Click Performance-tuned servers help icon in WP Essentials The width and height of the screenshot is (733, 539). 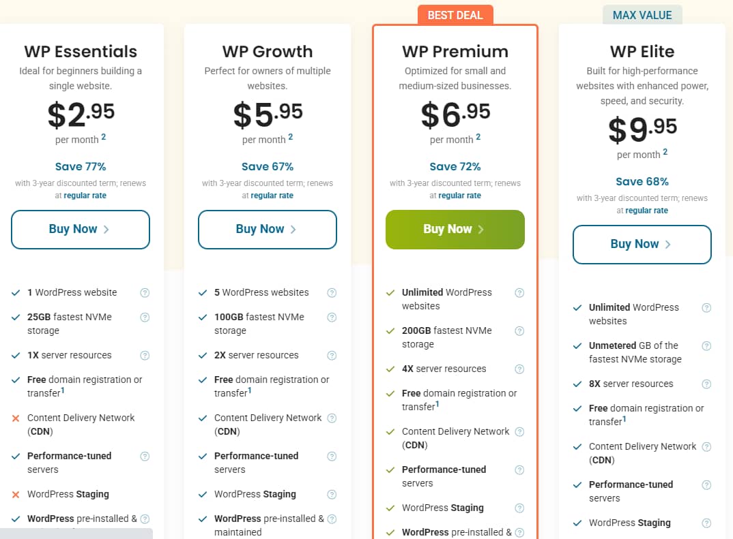point(145,457)
